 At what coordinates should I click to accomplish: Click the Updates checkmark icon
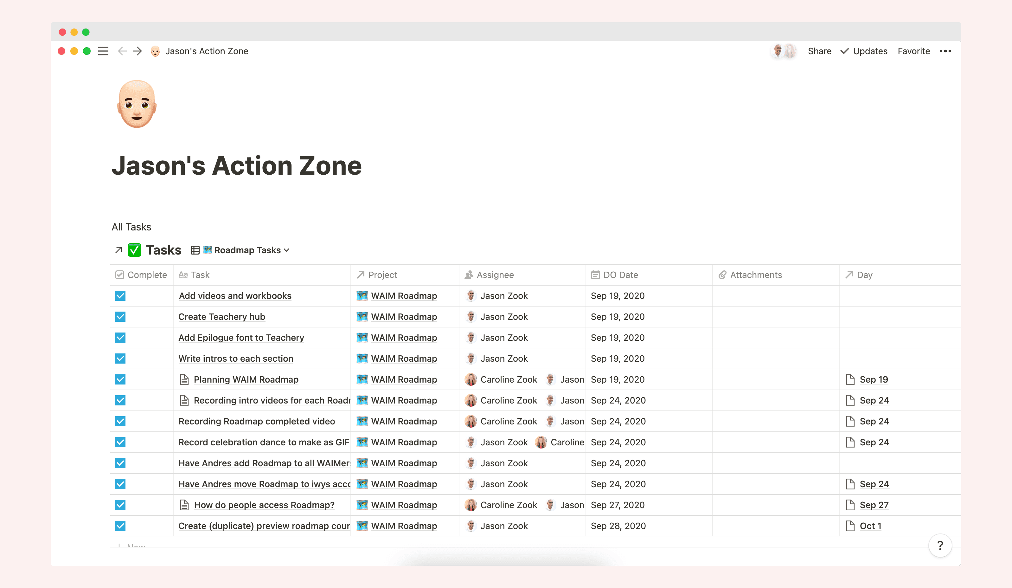click(845, 51)
